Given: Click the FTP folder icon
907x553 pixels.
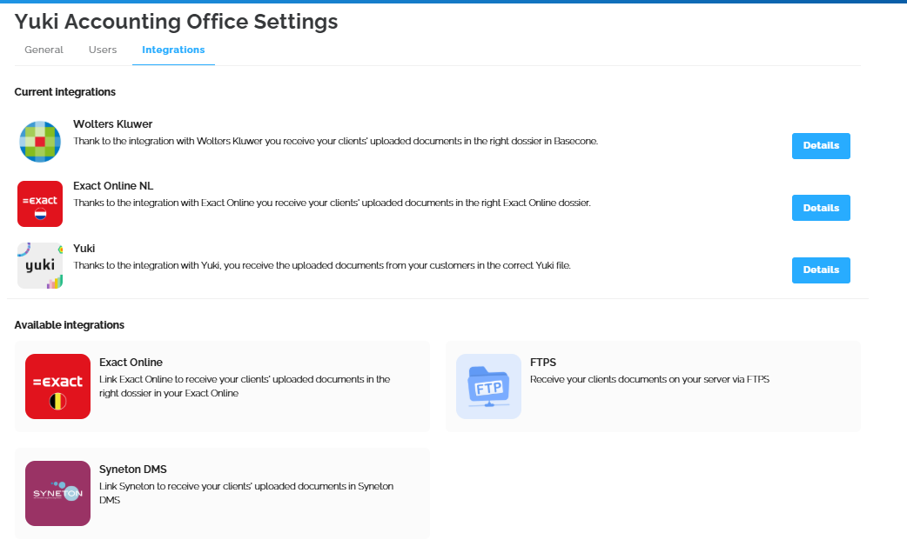Looking at the screenshot, I should click(489, 387).
